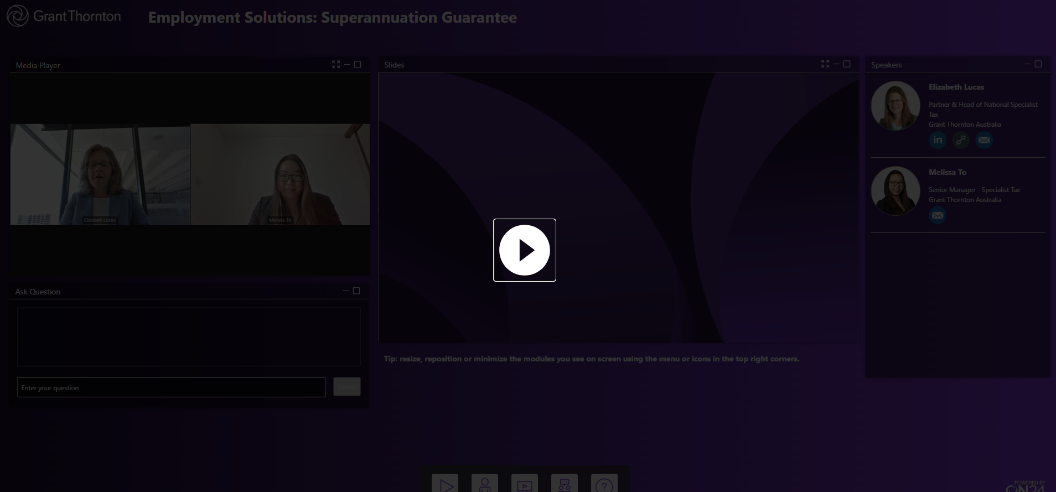
Task: Click Elizabeth Lucas's website link icon
Action: 960,140
